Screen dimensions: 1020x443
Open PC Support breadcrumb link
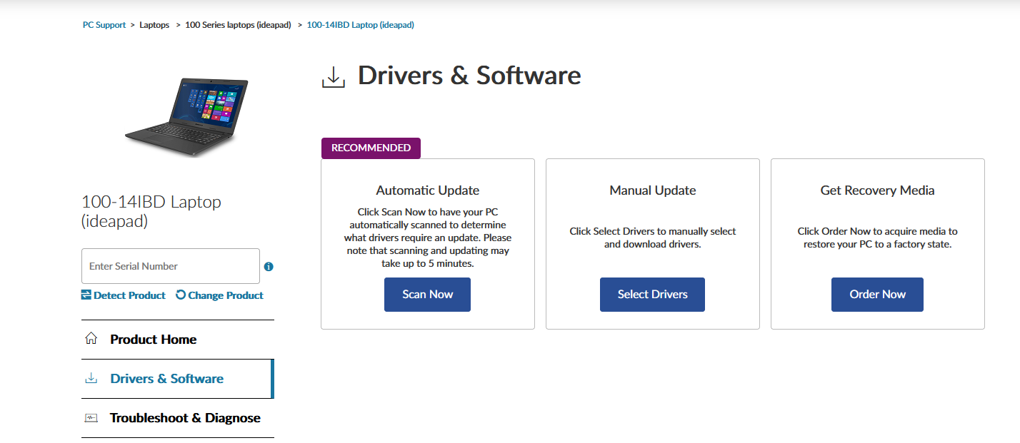point(104,25)
